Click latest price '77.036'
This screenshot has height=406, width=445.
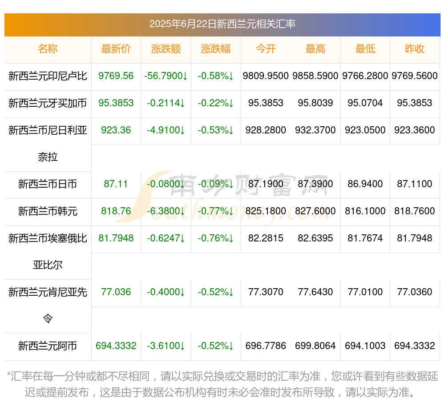point(116,292)
